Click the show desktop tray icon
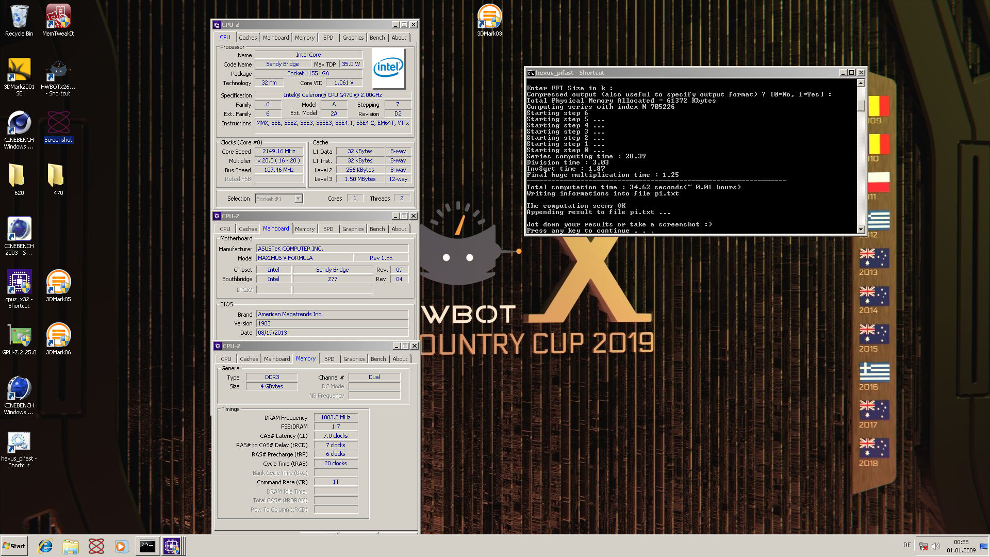 (984, 546)
